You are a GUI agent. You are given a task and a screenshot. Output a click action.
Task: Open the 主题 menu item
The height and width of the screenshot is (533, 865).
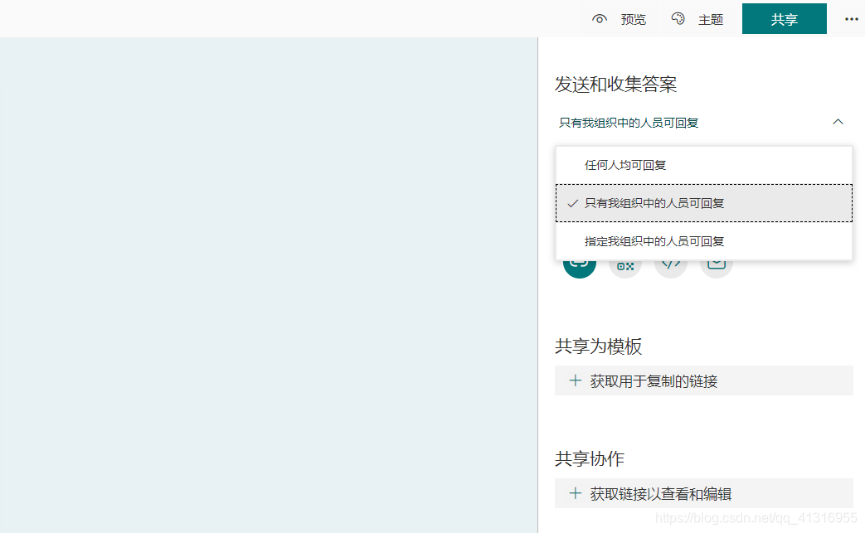point(712,18)
